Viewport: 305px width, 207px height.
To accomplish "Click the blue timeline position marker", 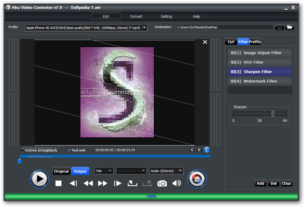I will click(20, 161).
